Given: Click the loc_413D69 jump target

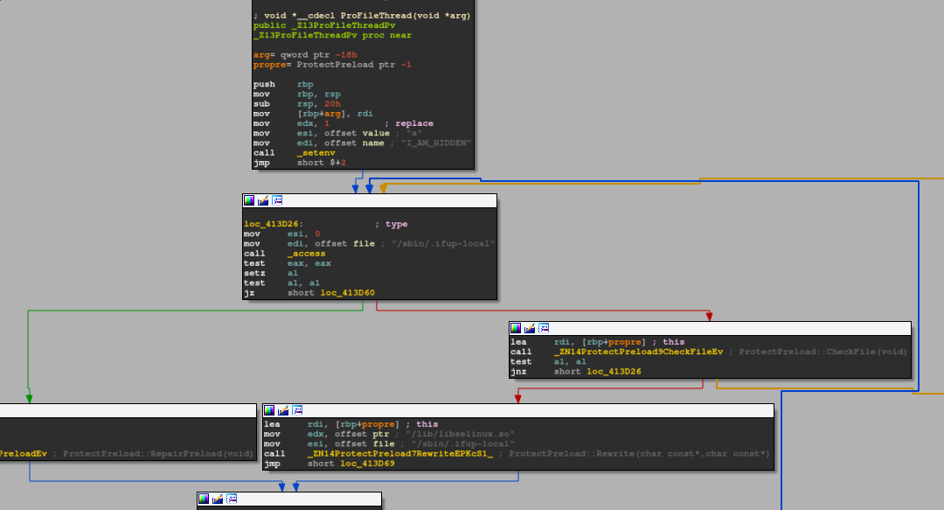Looking at the screenshot, I should 368,464.
